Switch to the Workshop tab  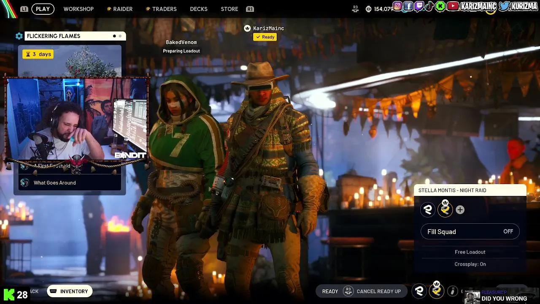(78, 9)
